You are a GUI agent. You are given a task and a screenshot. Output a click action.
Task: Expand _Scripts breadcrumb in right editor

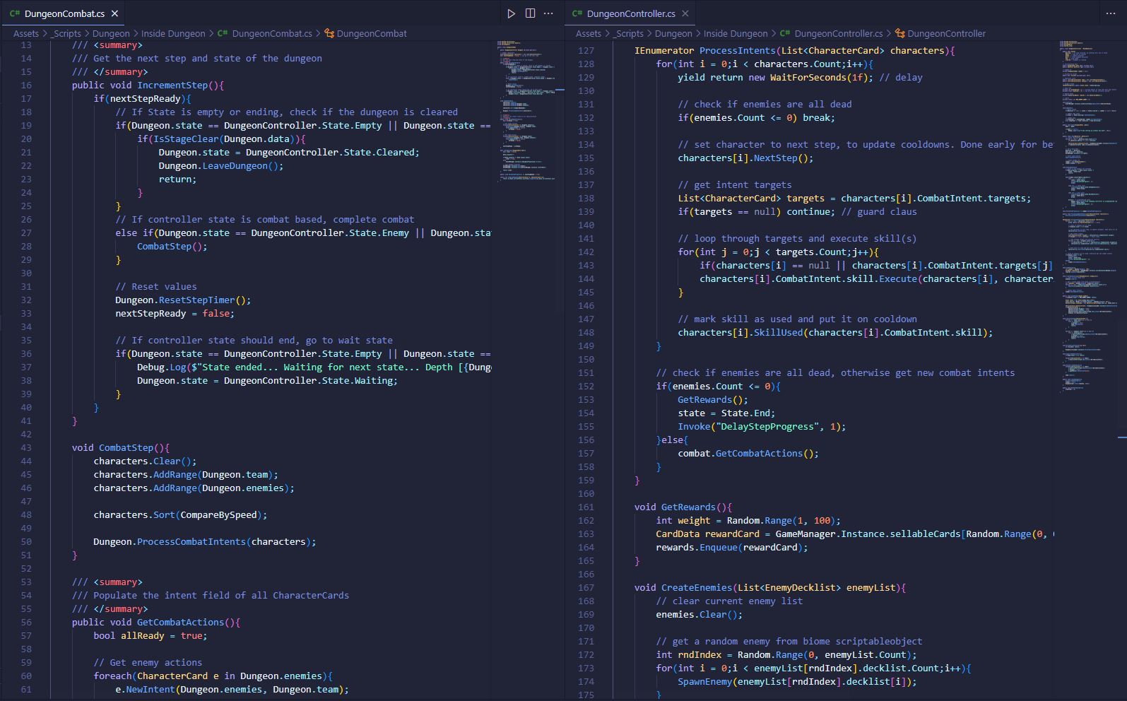coord(627,33)
